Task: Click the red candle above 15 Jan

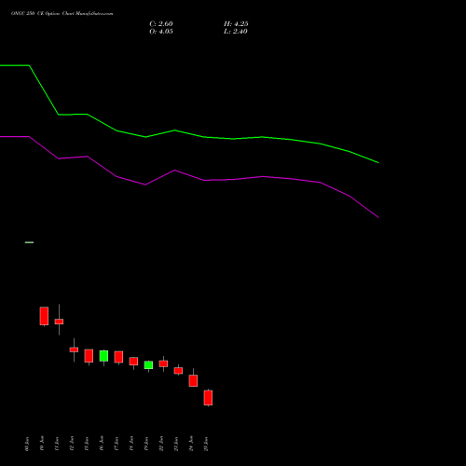Action: [x=89, y=356]
